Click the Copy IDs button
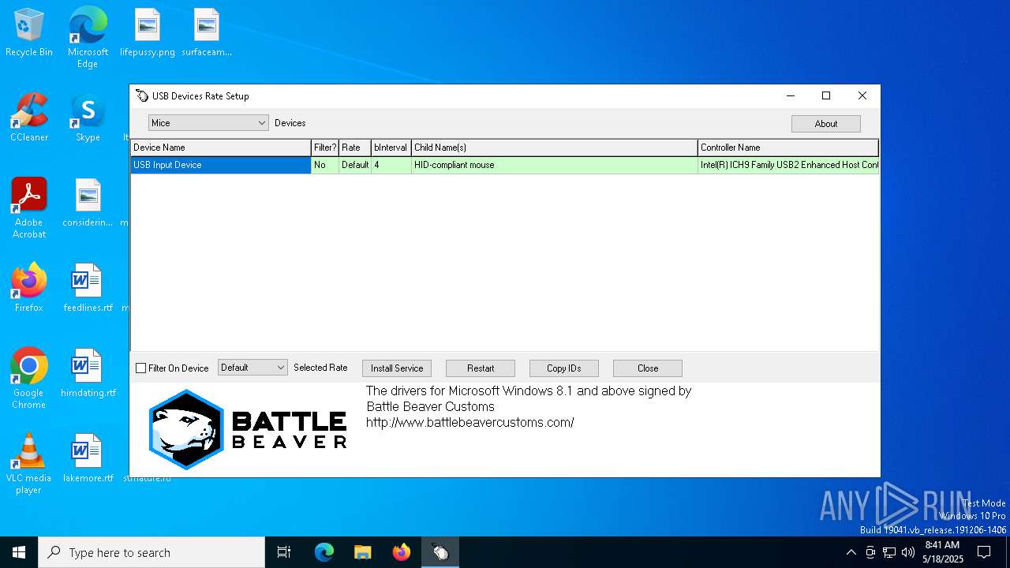1010x568 pixels. tap(564, 368)
